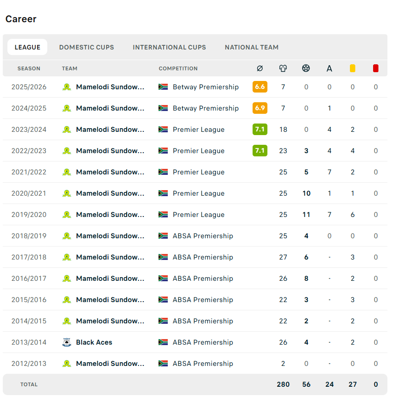Click South Africa flag in 2013/2014 row
Screen dimensions: 393x402
(x=163, y=342)
